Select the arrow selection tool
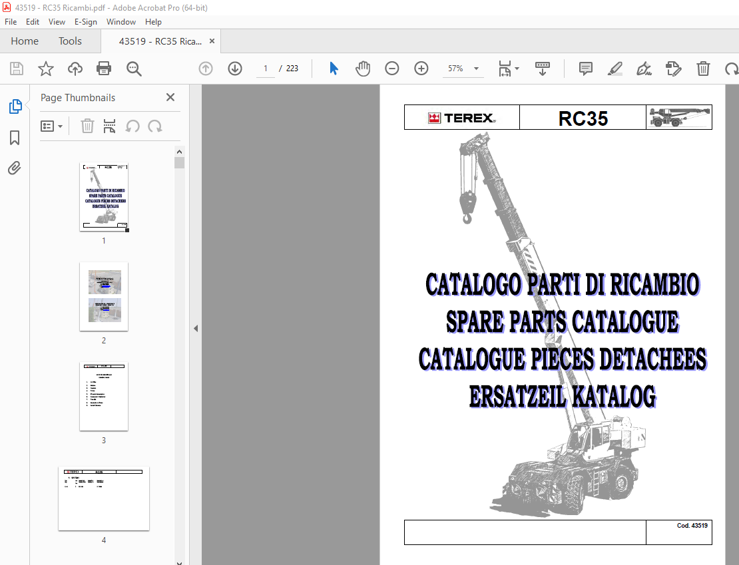This screenshot has width=739, height=565. click(x=334, y=69)
